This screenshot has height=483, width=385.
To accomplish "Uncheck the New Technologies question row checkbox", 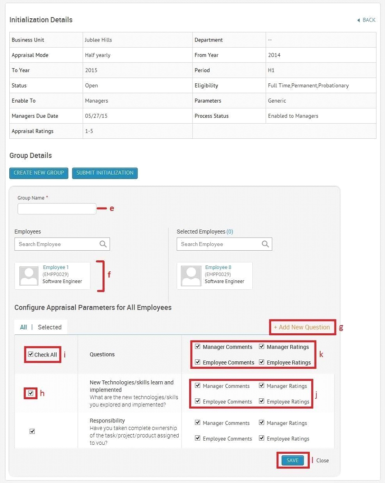I will pyautogui.click(x=31, y=393).
